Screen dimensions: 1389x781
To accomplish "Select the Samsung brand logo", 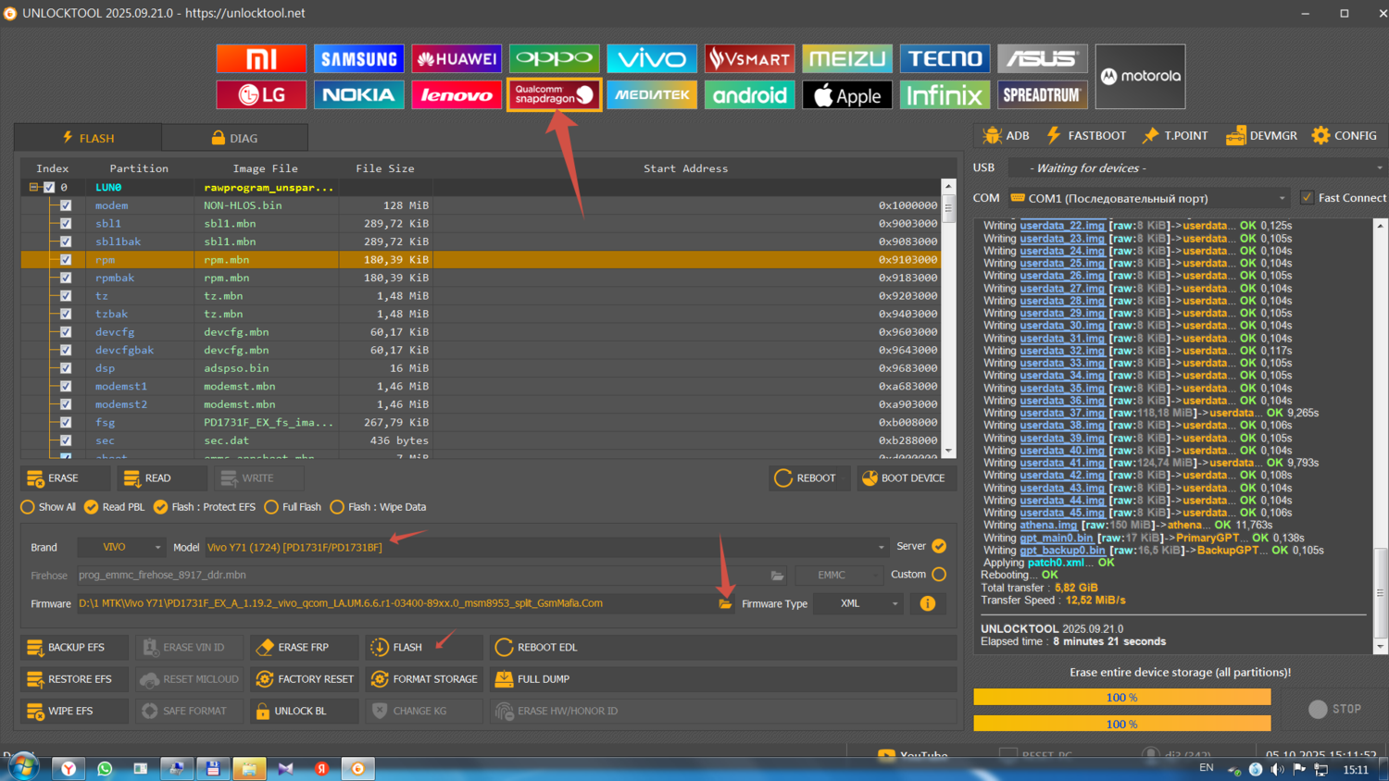I will click(358, 59).
